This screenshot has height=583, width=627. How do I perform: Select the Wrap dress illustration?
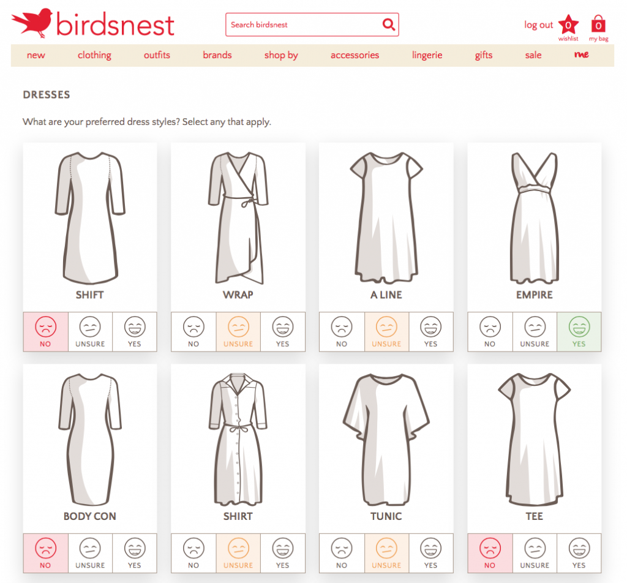238,218
